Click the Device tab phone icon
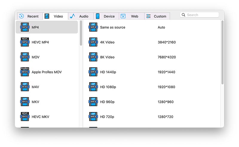Image resolution: width=239 pixels, height=147 pixels. coord(98,16)
